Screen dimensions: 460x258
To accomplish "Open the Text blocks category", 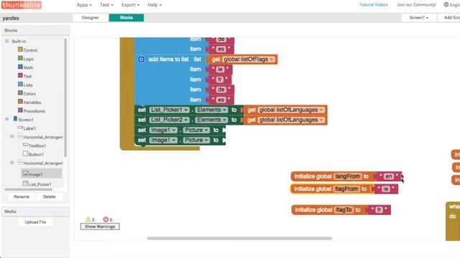I will coord(24,76).
